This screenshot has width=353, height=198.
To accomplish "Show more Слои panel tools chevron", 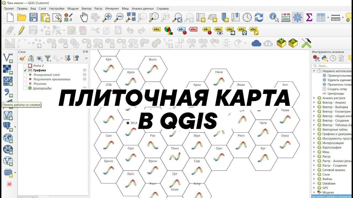I will pyautogui.click(x=86, y=58).
